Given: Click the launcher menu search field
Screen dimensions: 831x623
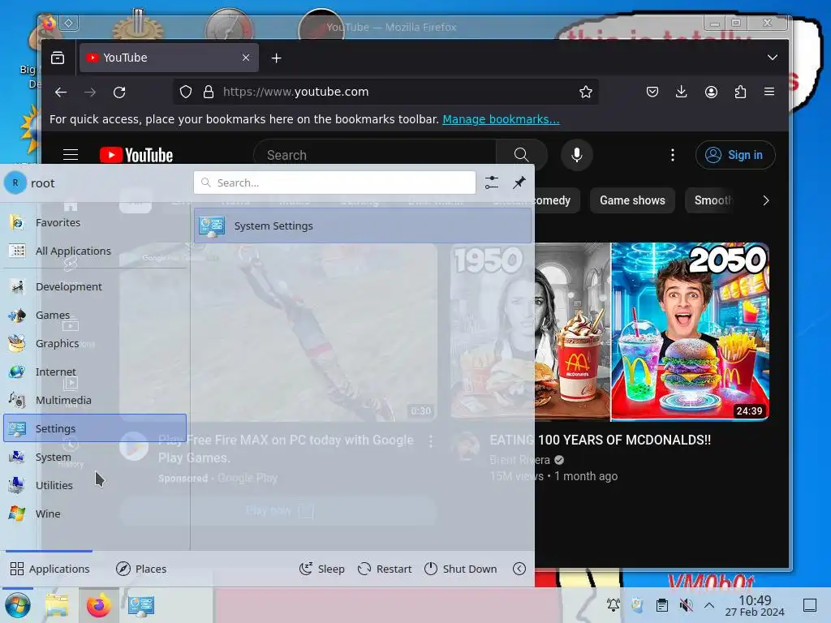Looking at the screenshot, I should (334, 183).
